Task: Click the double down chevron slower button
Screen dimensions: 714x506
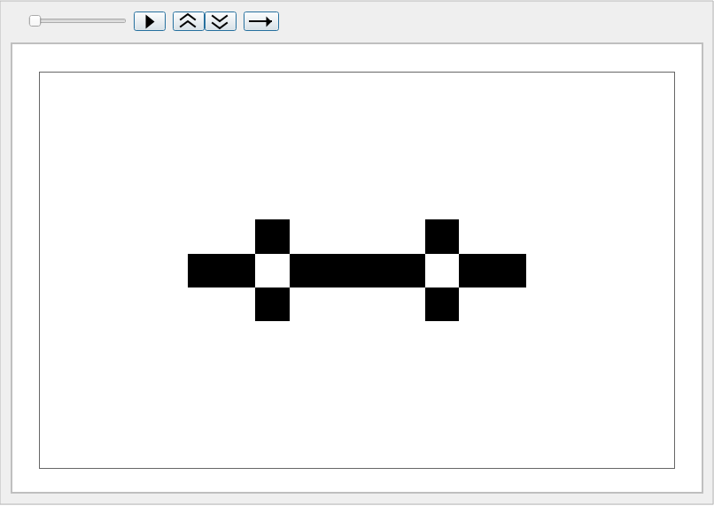Action: pyautogui.click(x=221, y=21)
